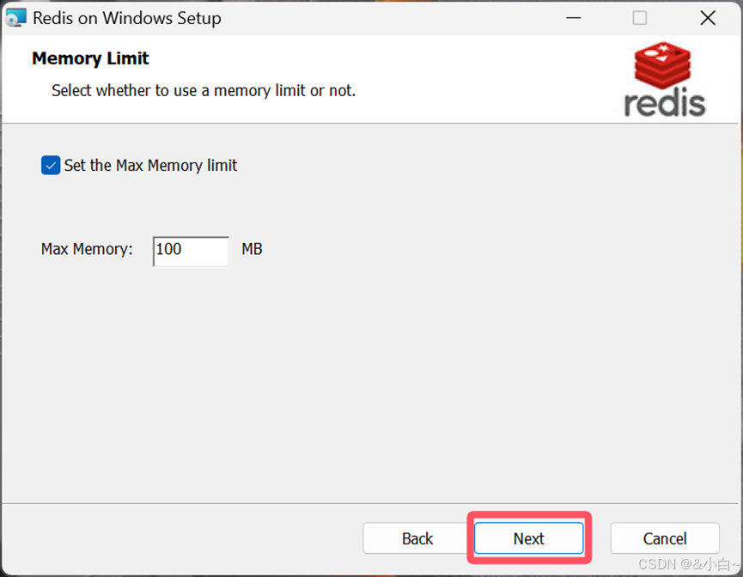Minimize the Redis on Windows Setup window

tap(574, 18)
